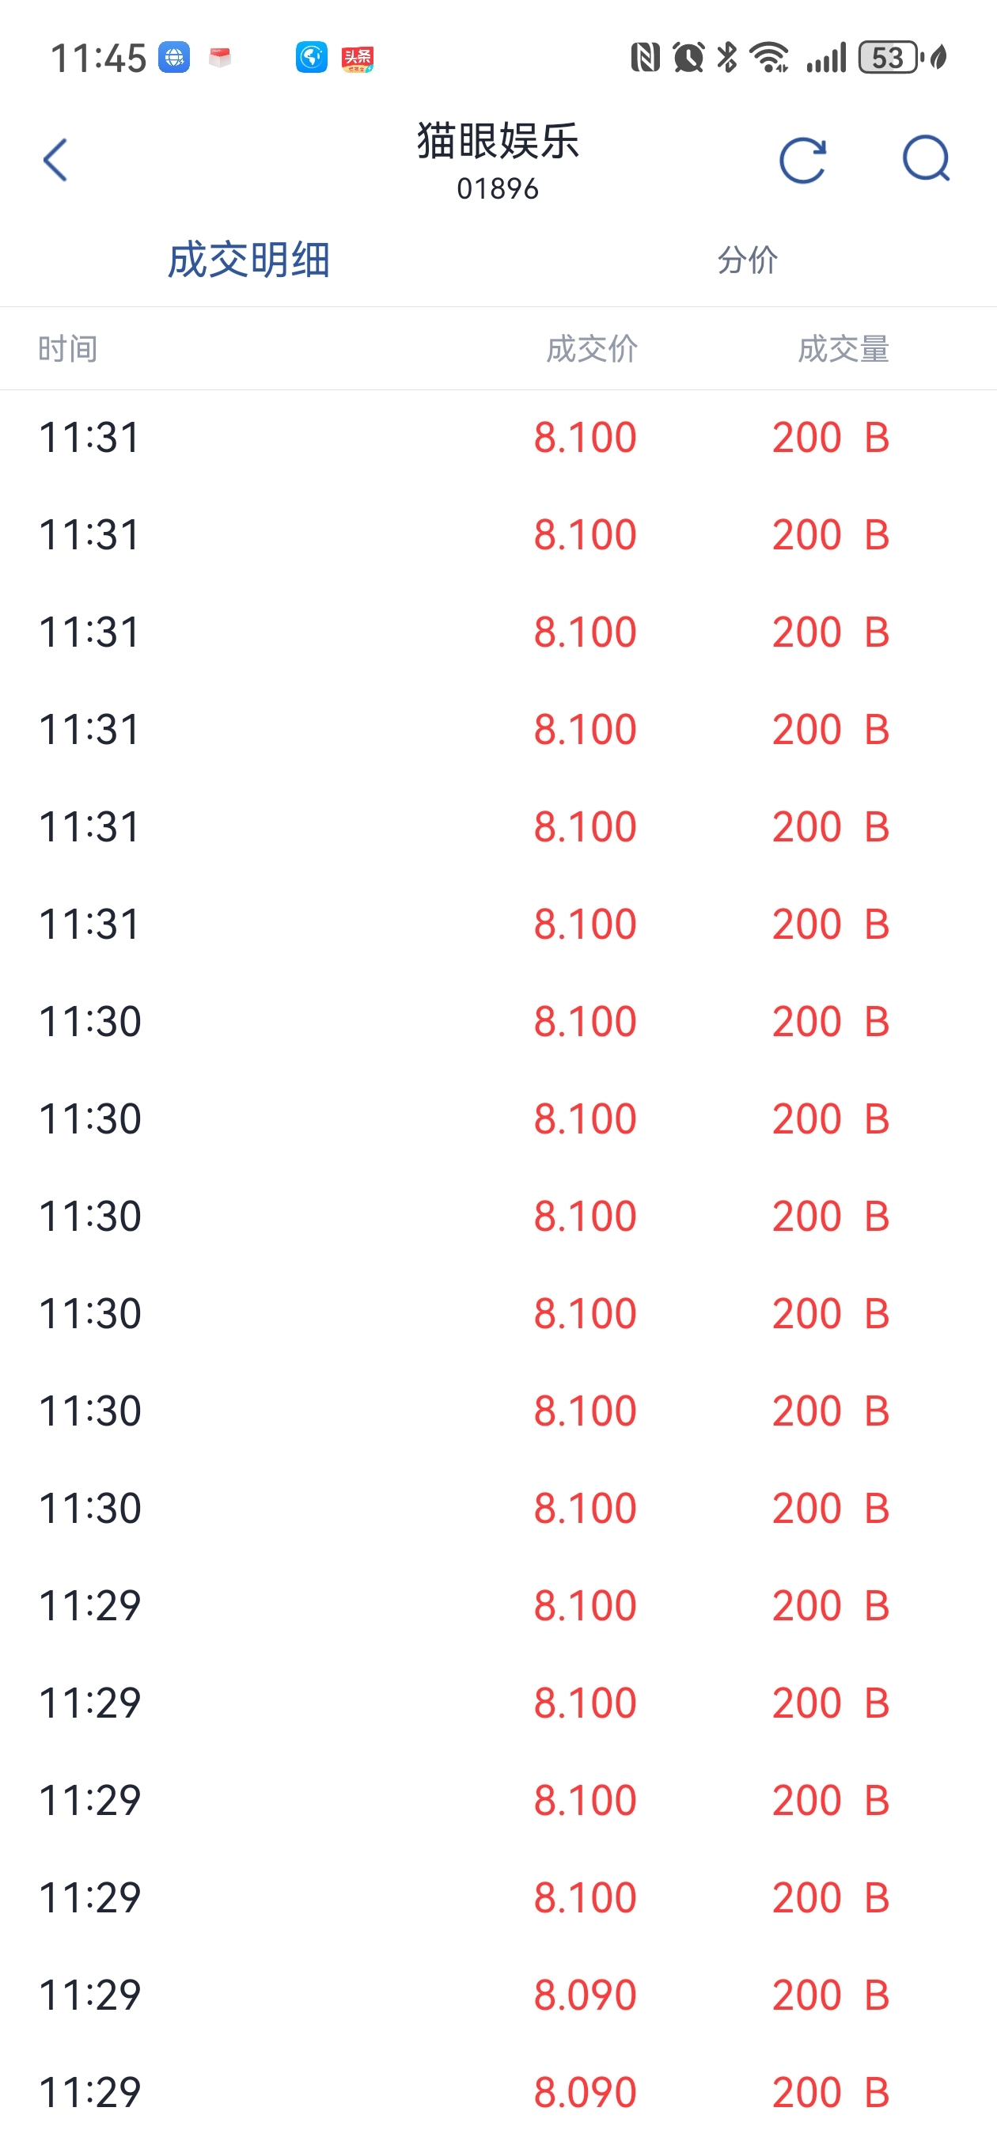Tap the 成交价 column header

[x=592, y=348]
